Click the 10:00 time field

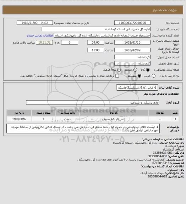95,50
